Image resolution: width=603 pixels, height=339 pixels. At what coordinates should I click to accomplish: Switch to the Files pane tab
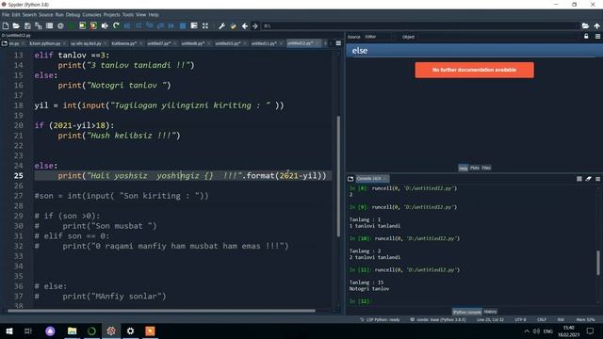(486, 168)
